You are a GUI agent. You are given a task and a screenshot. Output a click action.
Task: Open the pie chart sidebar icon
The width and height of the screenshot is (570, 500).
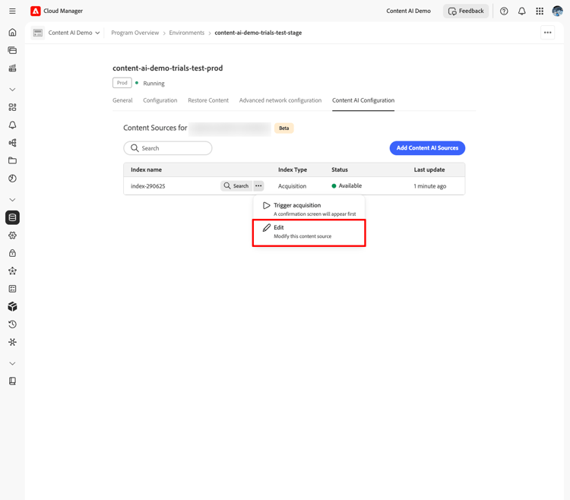pos(12,179)
